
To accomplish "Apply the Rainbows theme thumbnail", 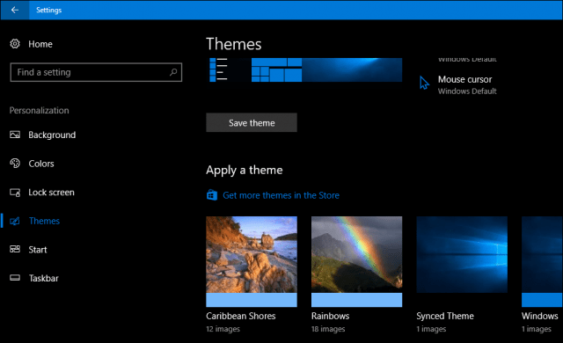I will tap(356, 254).
